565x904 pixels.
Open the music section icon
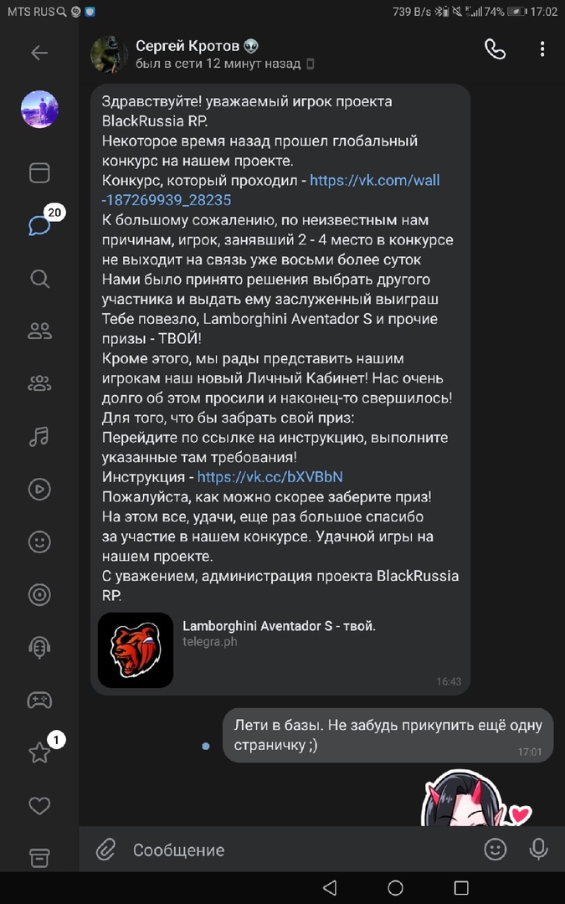(39, 436)
